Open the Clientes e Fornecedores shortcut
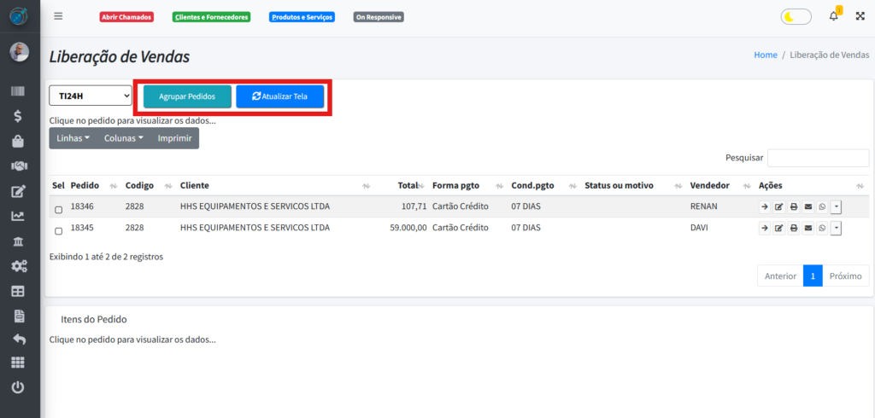This screenshot has width=875, height=418. click(x=211, y=16)
